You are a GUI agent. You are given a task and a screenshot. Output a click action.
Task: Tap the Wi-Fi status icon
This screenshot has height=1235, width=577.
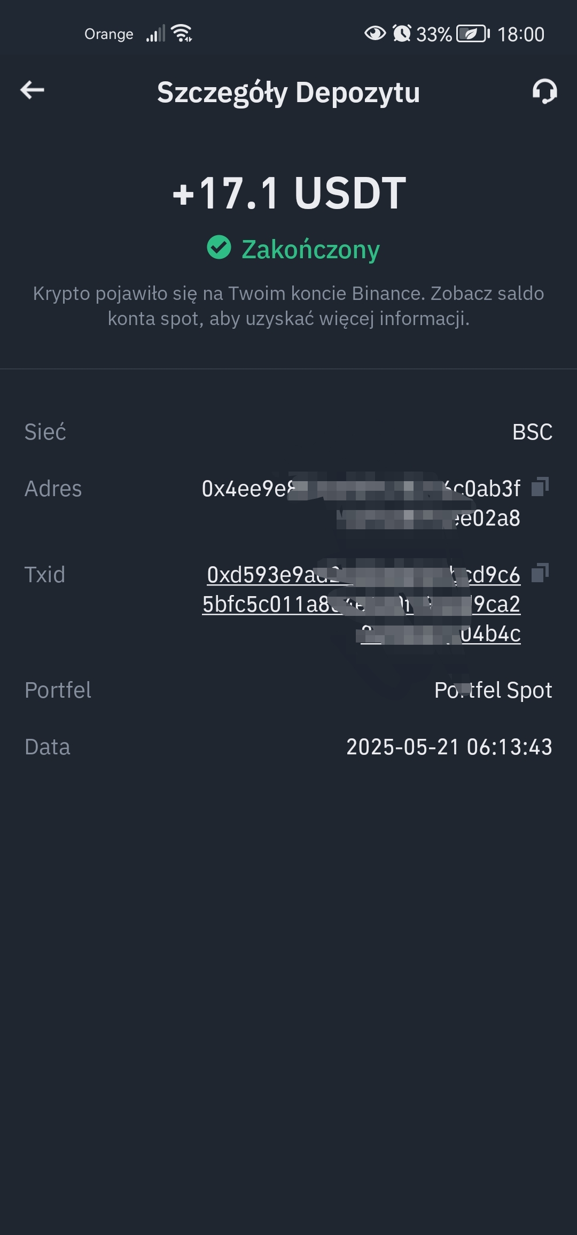pyautogui.click(x=182, y=33)
